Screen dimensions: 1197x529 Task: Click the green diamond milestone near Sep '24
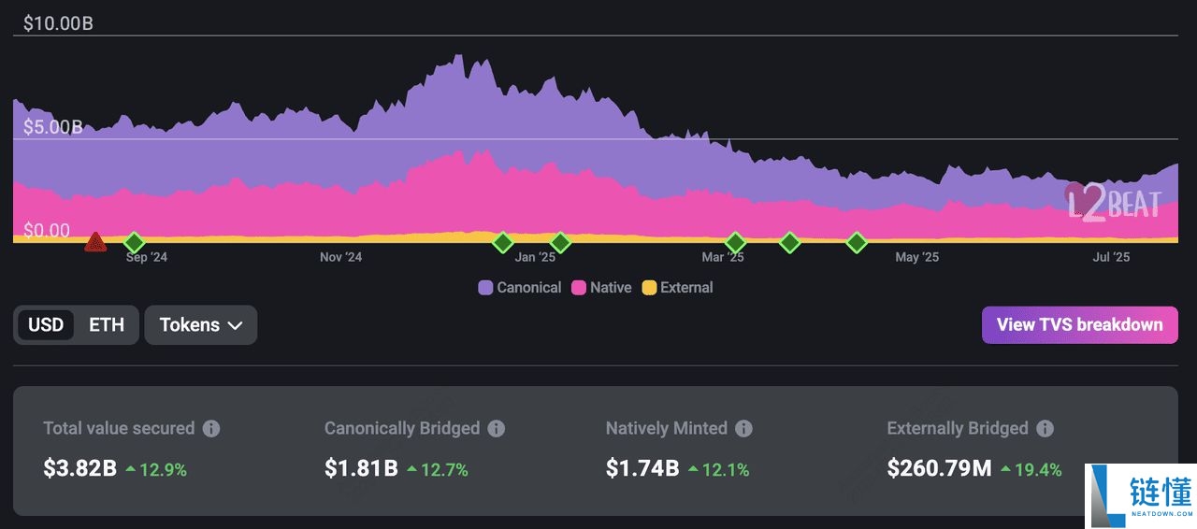pyautogui.click(x=134, y=243)
